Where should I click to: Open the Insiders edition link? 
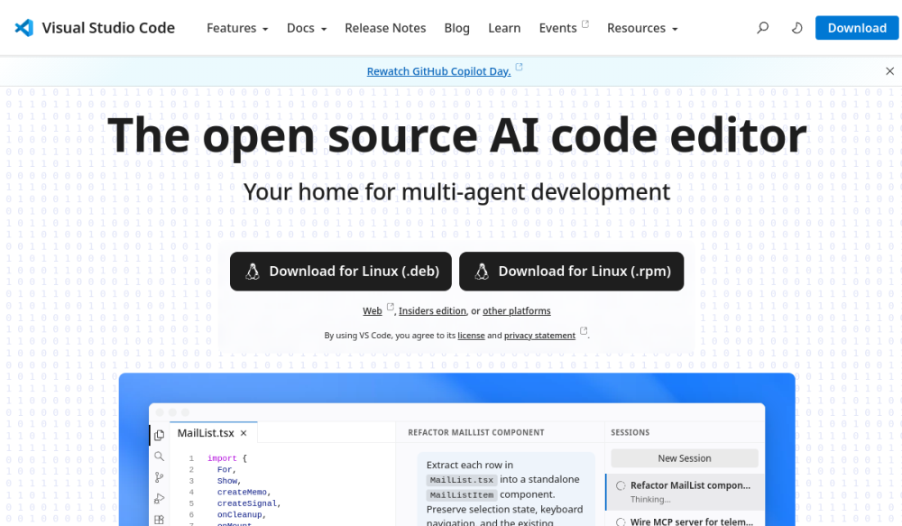(433, 310)
